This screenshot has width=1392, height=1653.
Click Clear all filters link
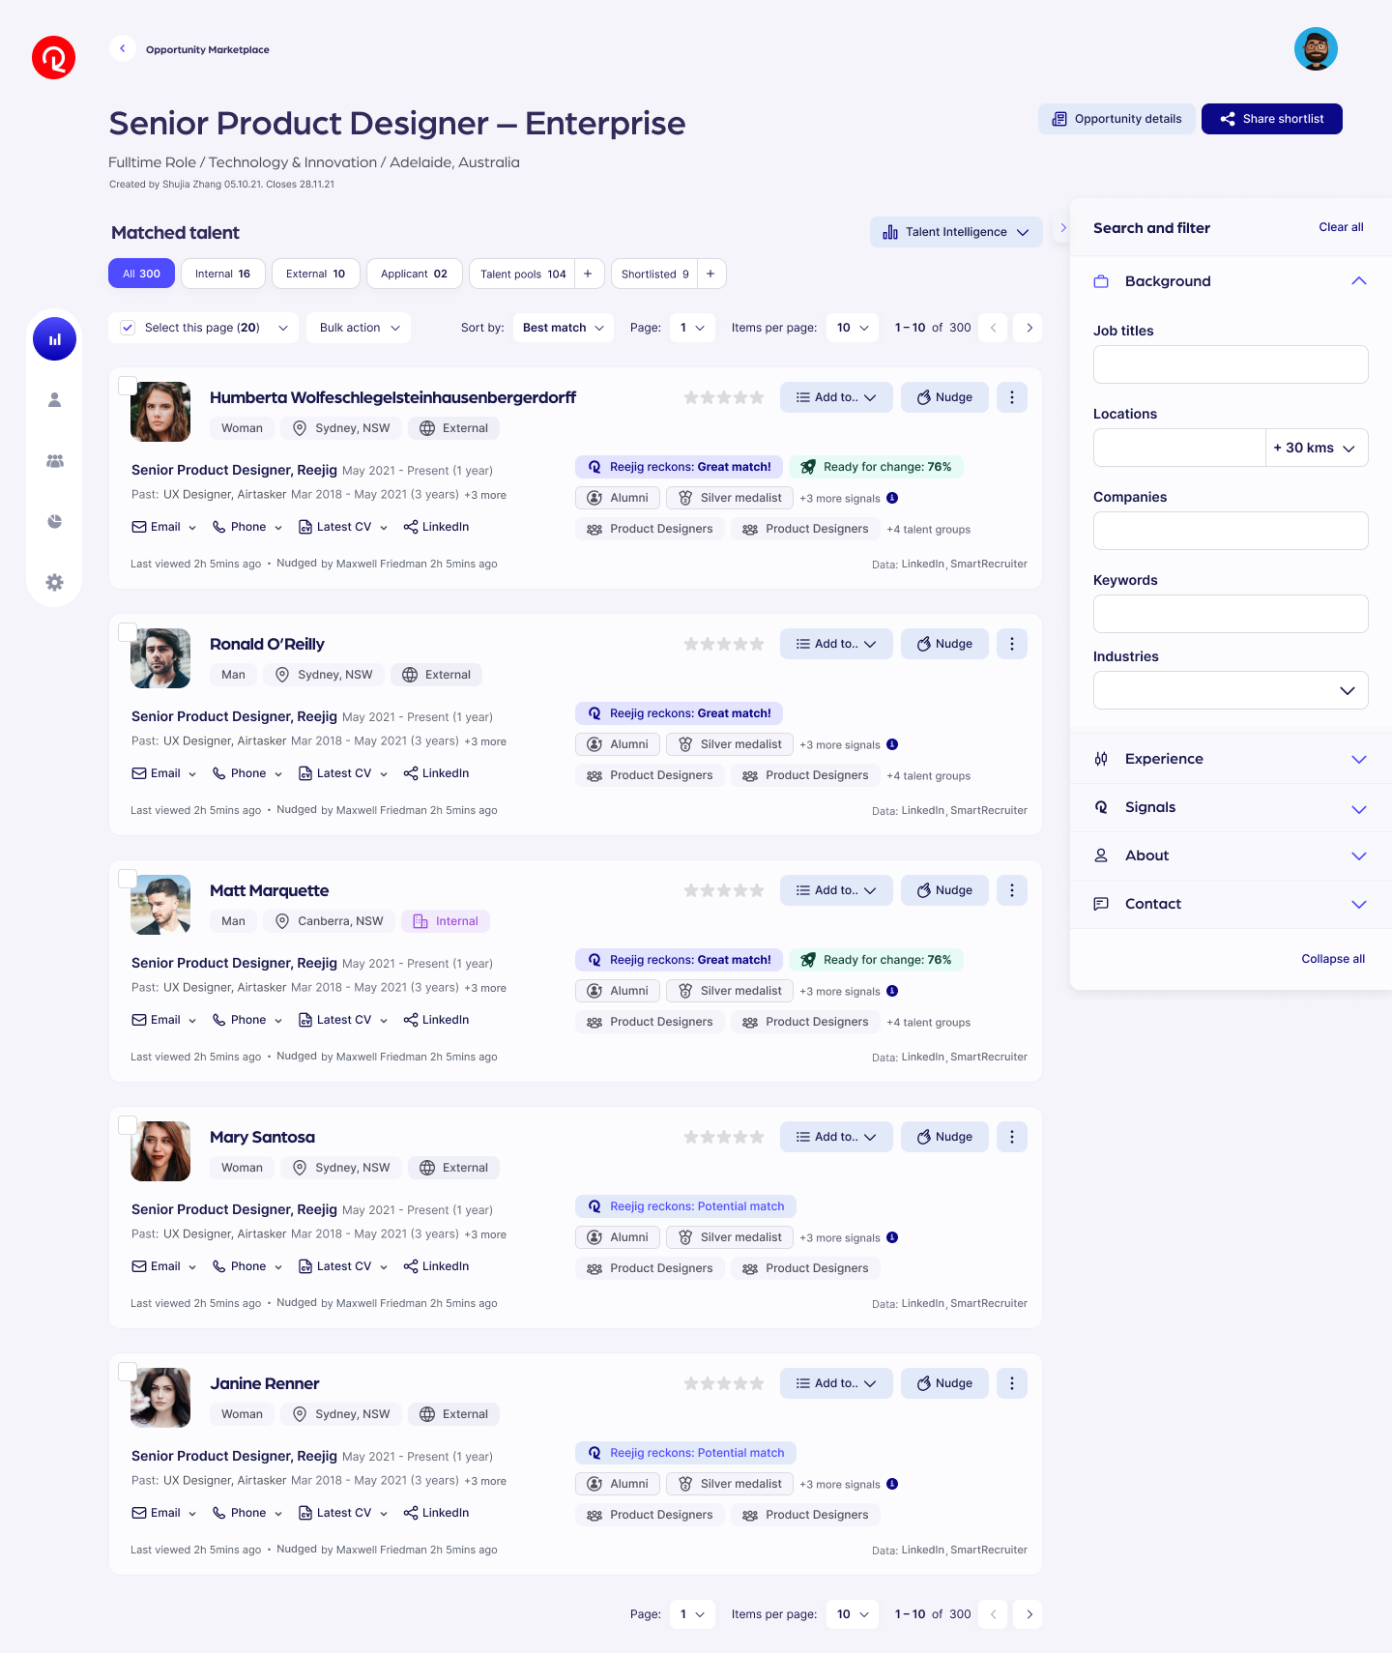[x=1341, y=227]
